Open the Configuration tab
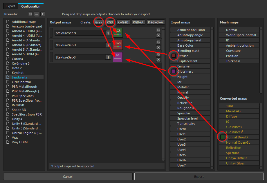The height and width of the screenshot is (183, 267). click(31, 6)
